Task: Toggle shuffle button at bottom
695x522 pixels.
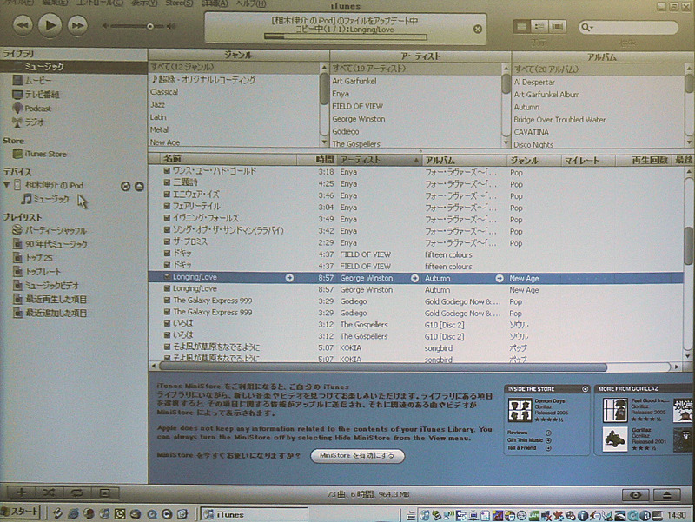Action: [x=49, y=492]
